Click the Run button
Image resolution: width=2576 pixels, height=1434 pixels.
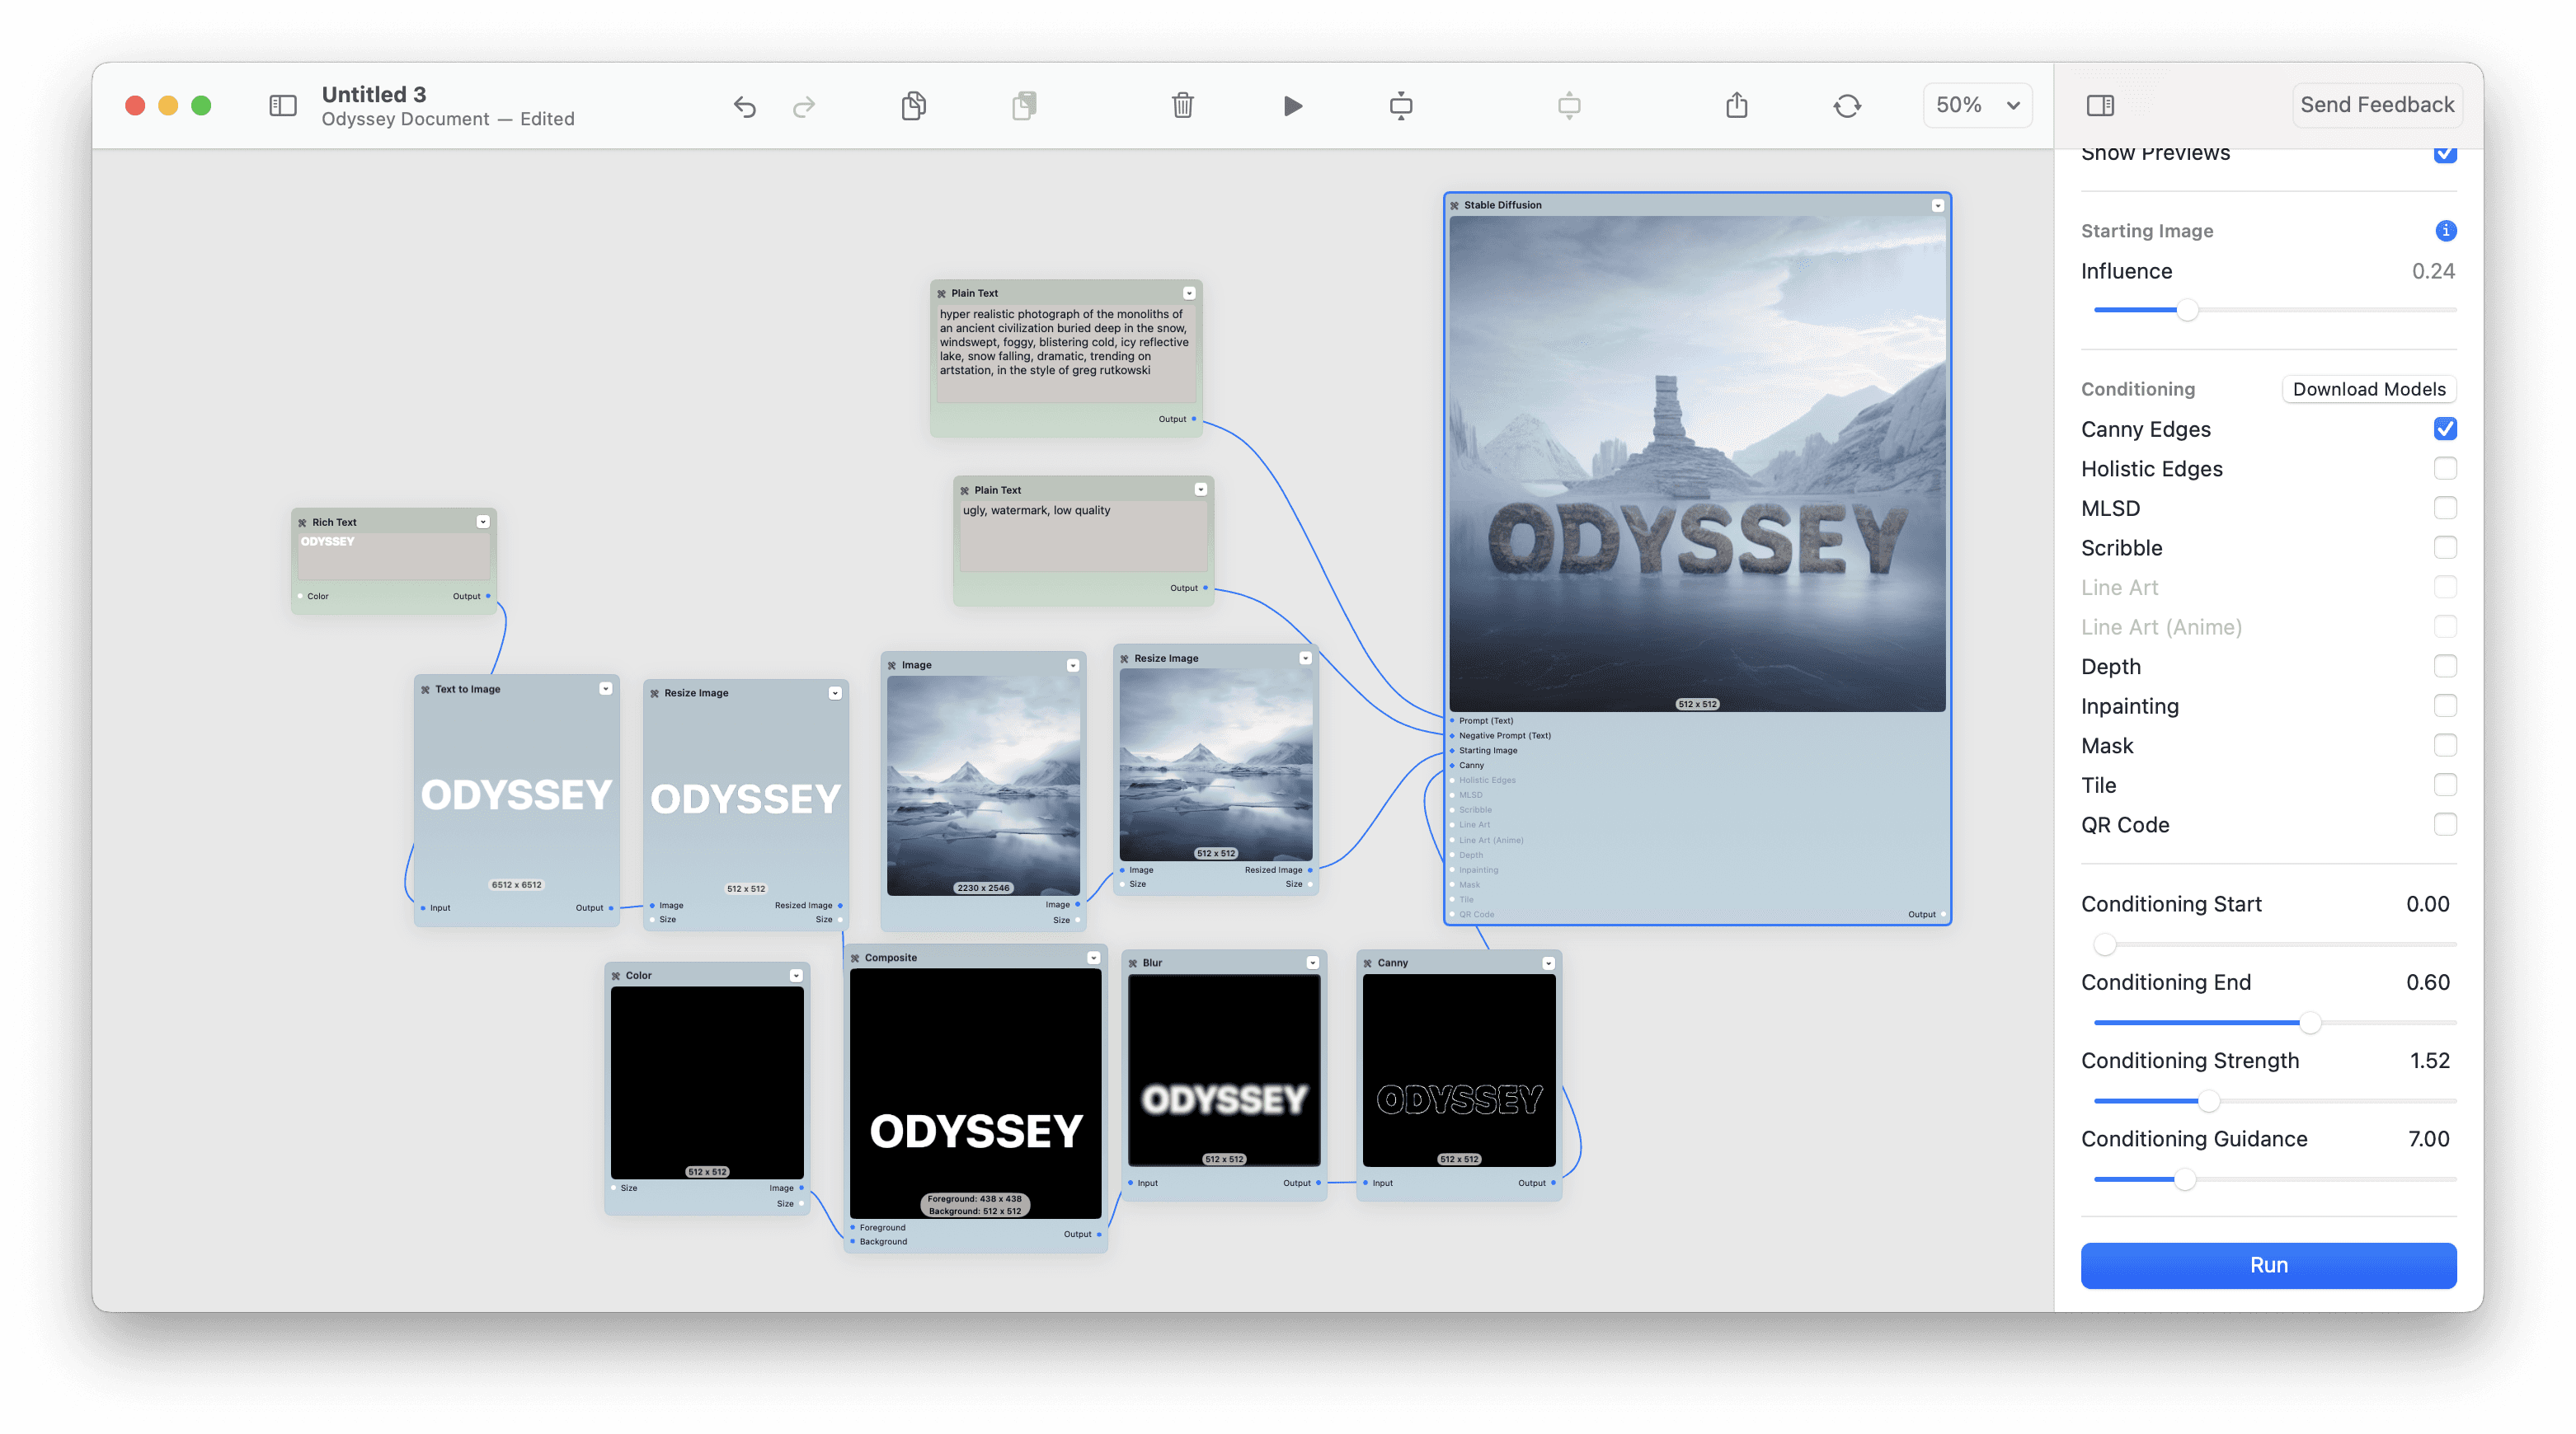[2268, 1265]
